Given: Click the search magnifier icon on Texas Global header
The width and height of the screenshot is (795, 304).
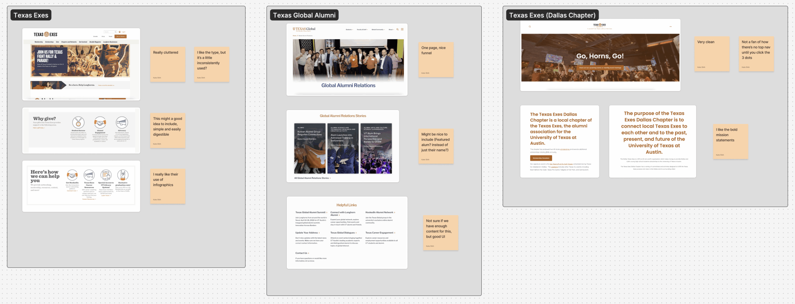Looking at the screenshot, I should pyautogui.click(x=397, y=29).
